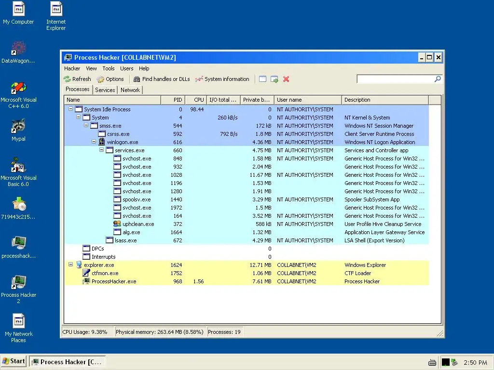Viewport: 494px width, 370px height.
Task: Sort by the PID column header
Action: pos(173,100)
